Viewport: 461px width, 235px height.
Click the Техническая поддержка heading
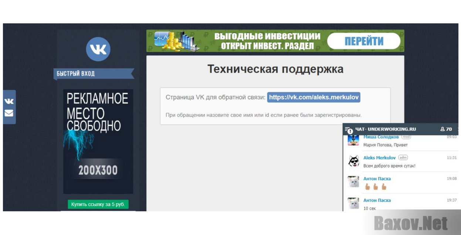(x=275, y=69)
